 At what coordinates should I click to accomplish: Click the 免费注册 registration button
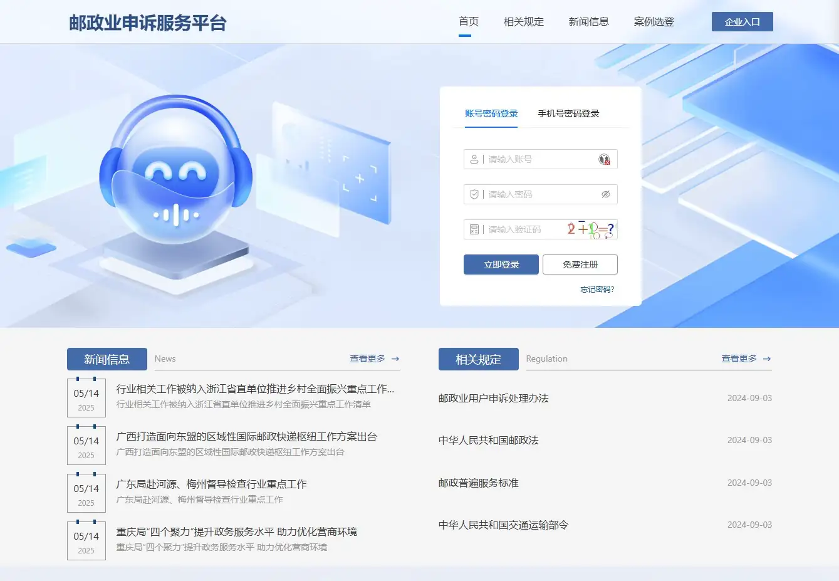580,264
